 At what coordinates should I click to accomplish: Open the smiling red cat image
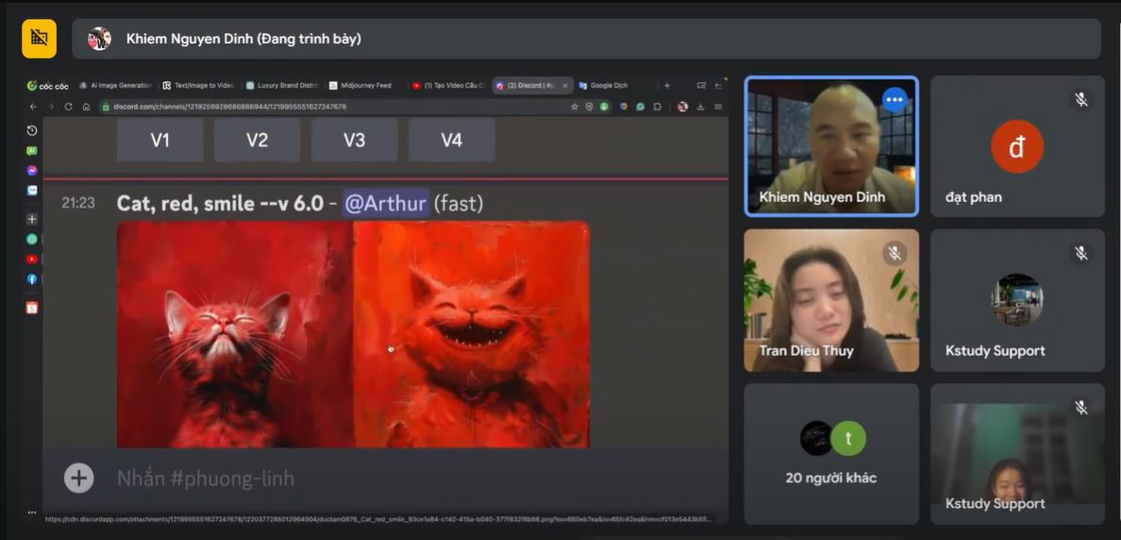[471, 334]
